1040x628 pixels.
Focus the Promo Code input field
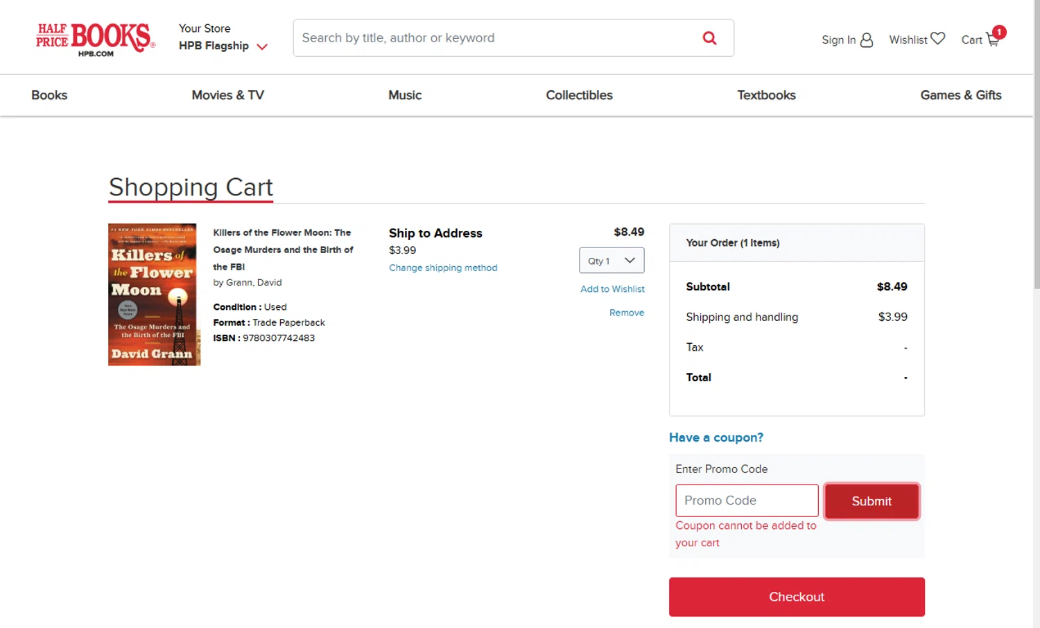[747, 500]
